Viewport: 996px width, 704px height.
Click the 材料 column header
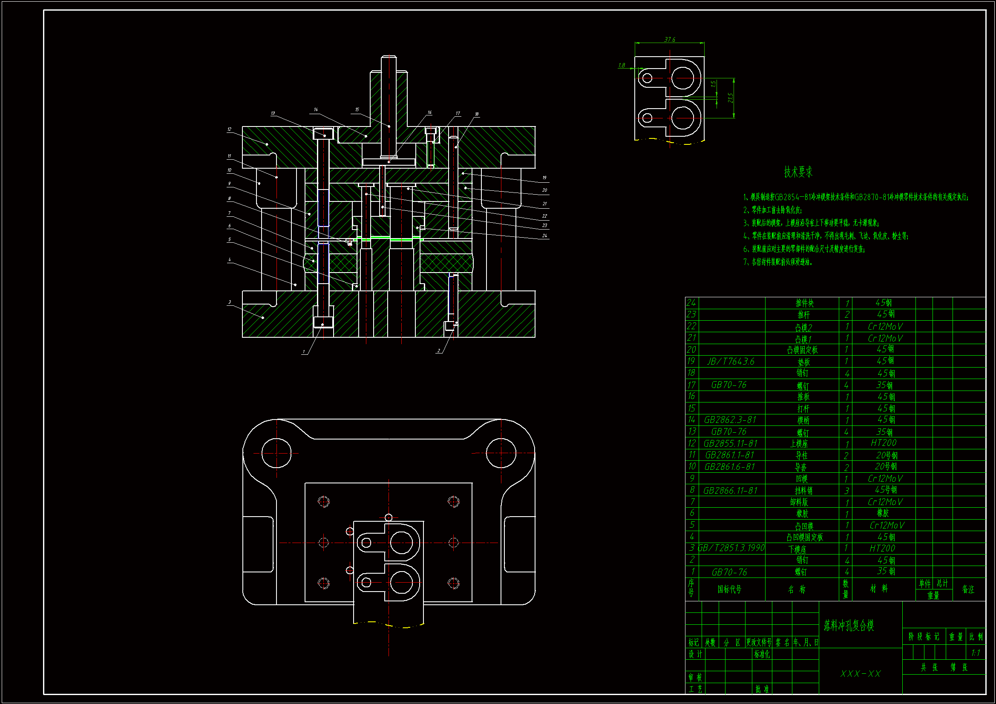[x=878, y=589]
